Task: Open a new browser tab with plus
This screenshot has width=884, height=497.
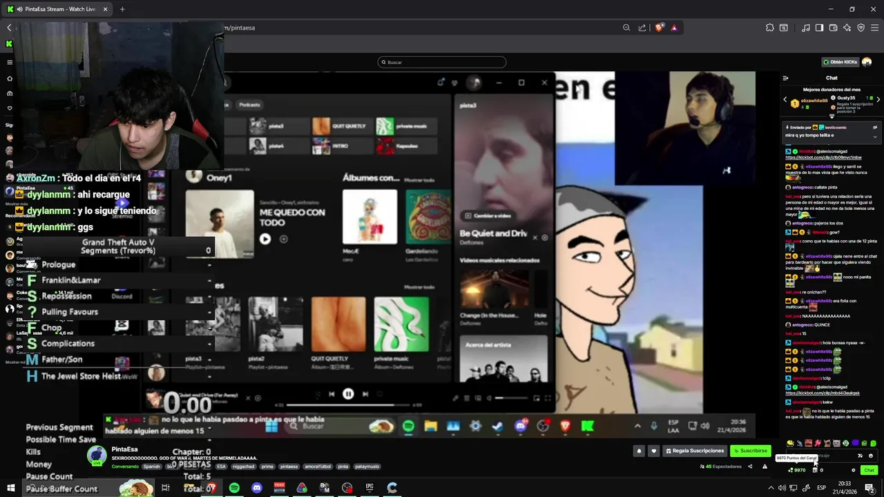Action: coord(122,9)
